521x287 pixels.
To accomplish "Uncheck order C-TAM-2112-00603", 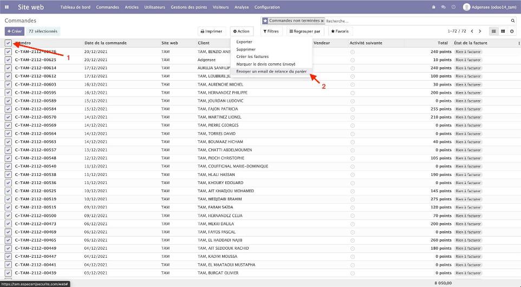I will pos(8,84).
